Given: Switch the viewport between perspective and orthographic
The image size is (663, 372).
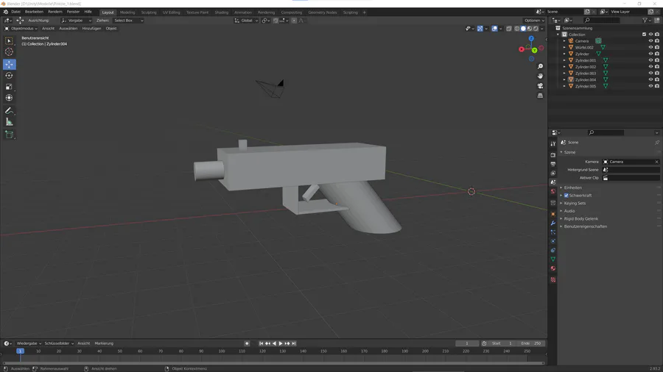Looking at the screenshot, I should point(540,96).
